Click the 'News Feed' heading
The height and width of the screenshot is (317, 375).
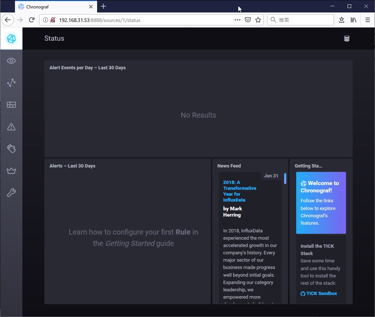[x=229, y=166]
